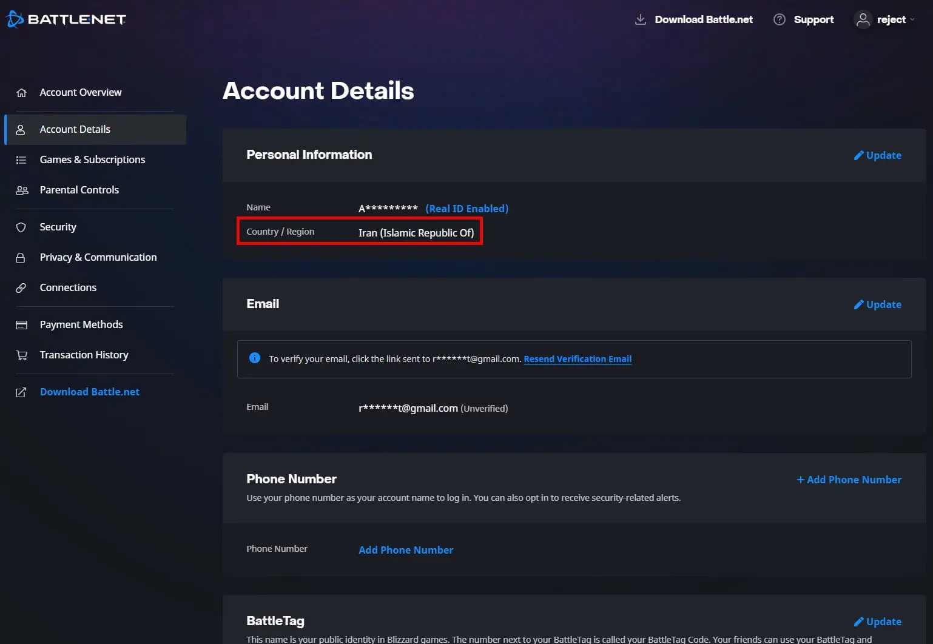Click the BattleTag section title

coord(275,621)
